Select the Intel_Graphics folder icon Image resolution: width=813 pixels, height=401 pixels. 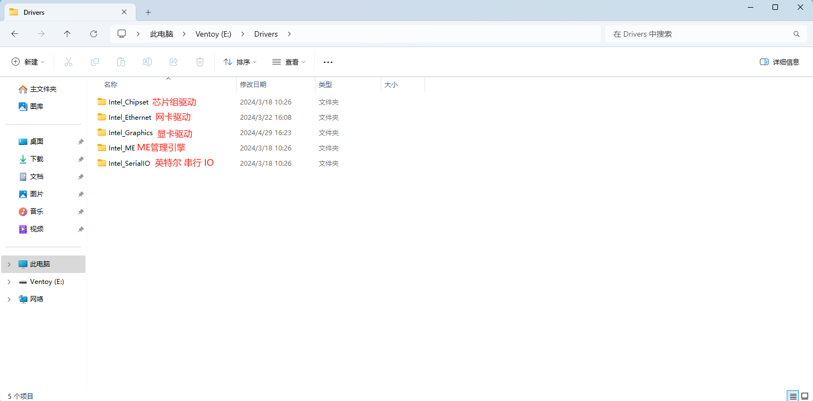pos(102,132)
